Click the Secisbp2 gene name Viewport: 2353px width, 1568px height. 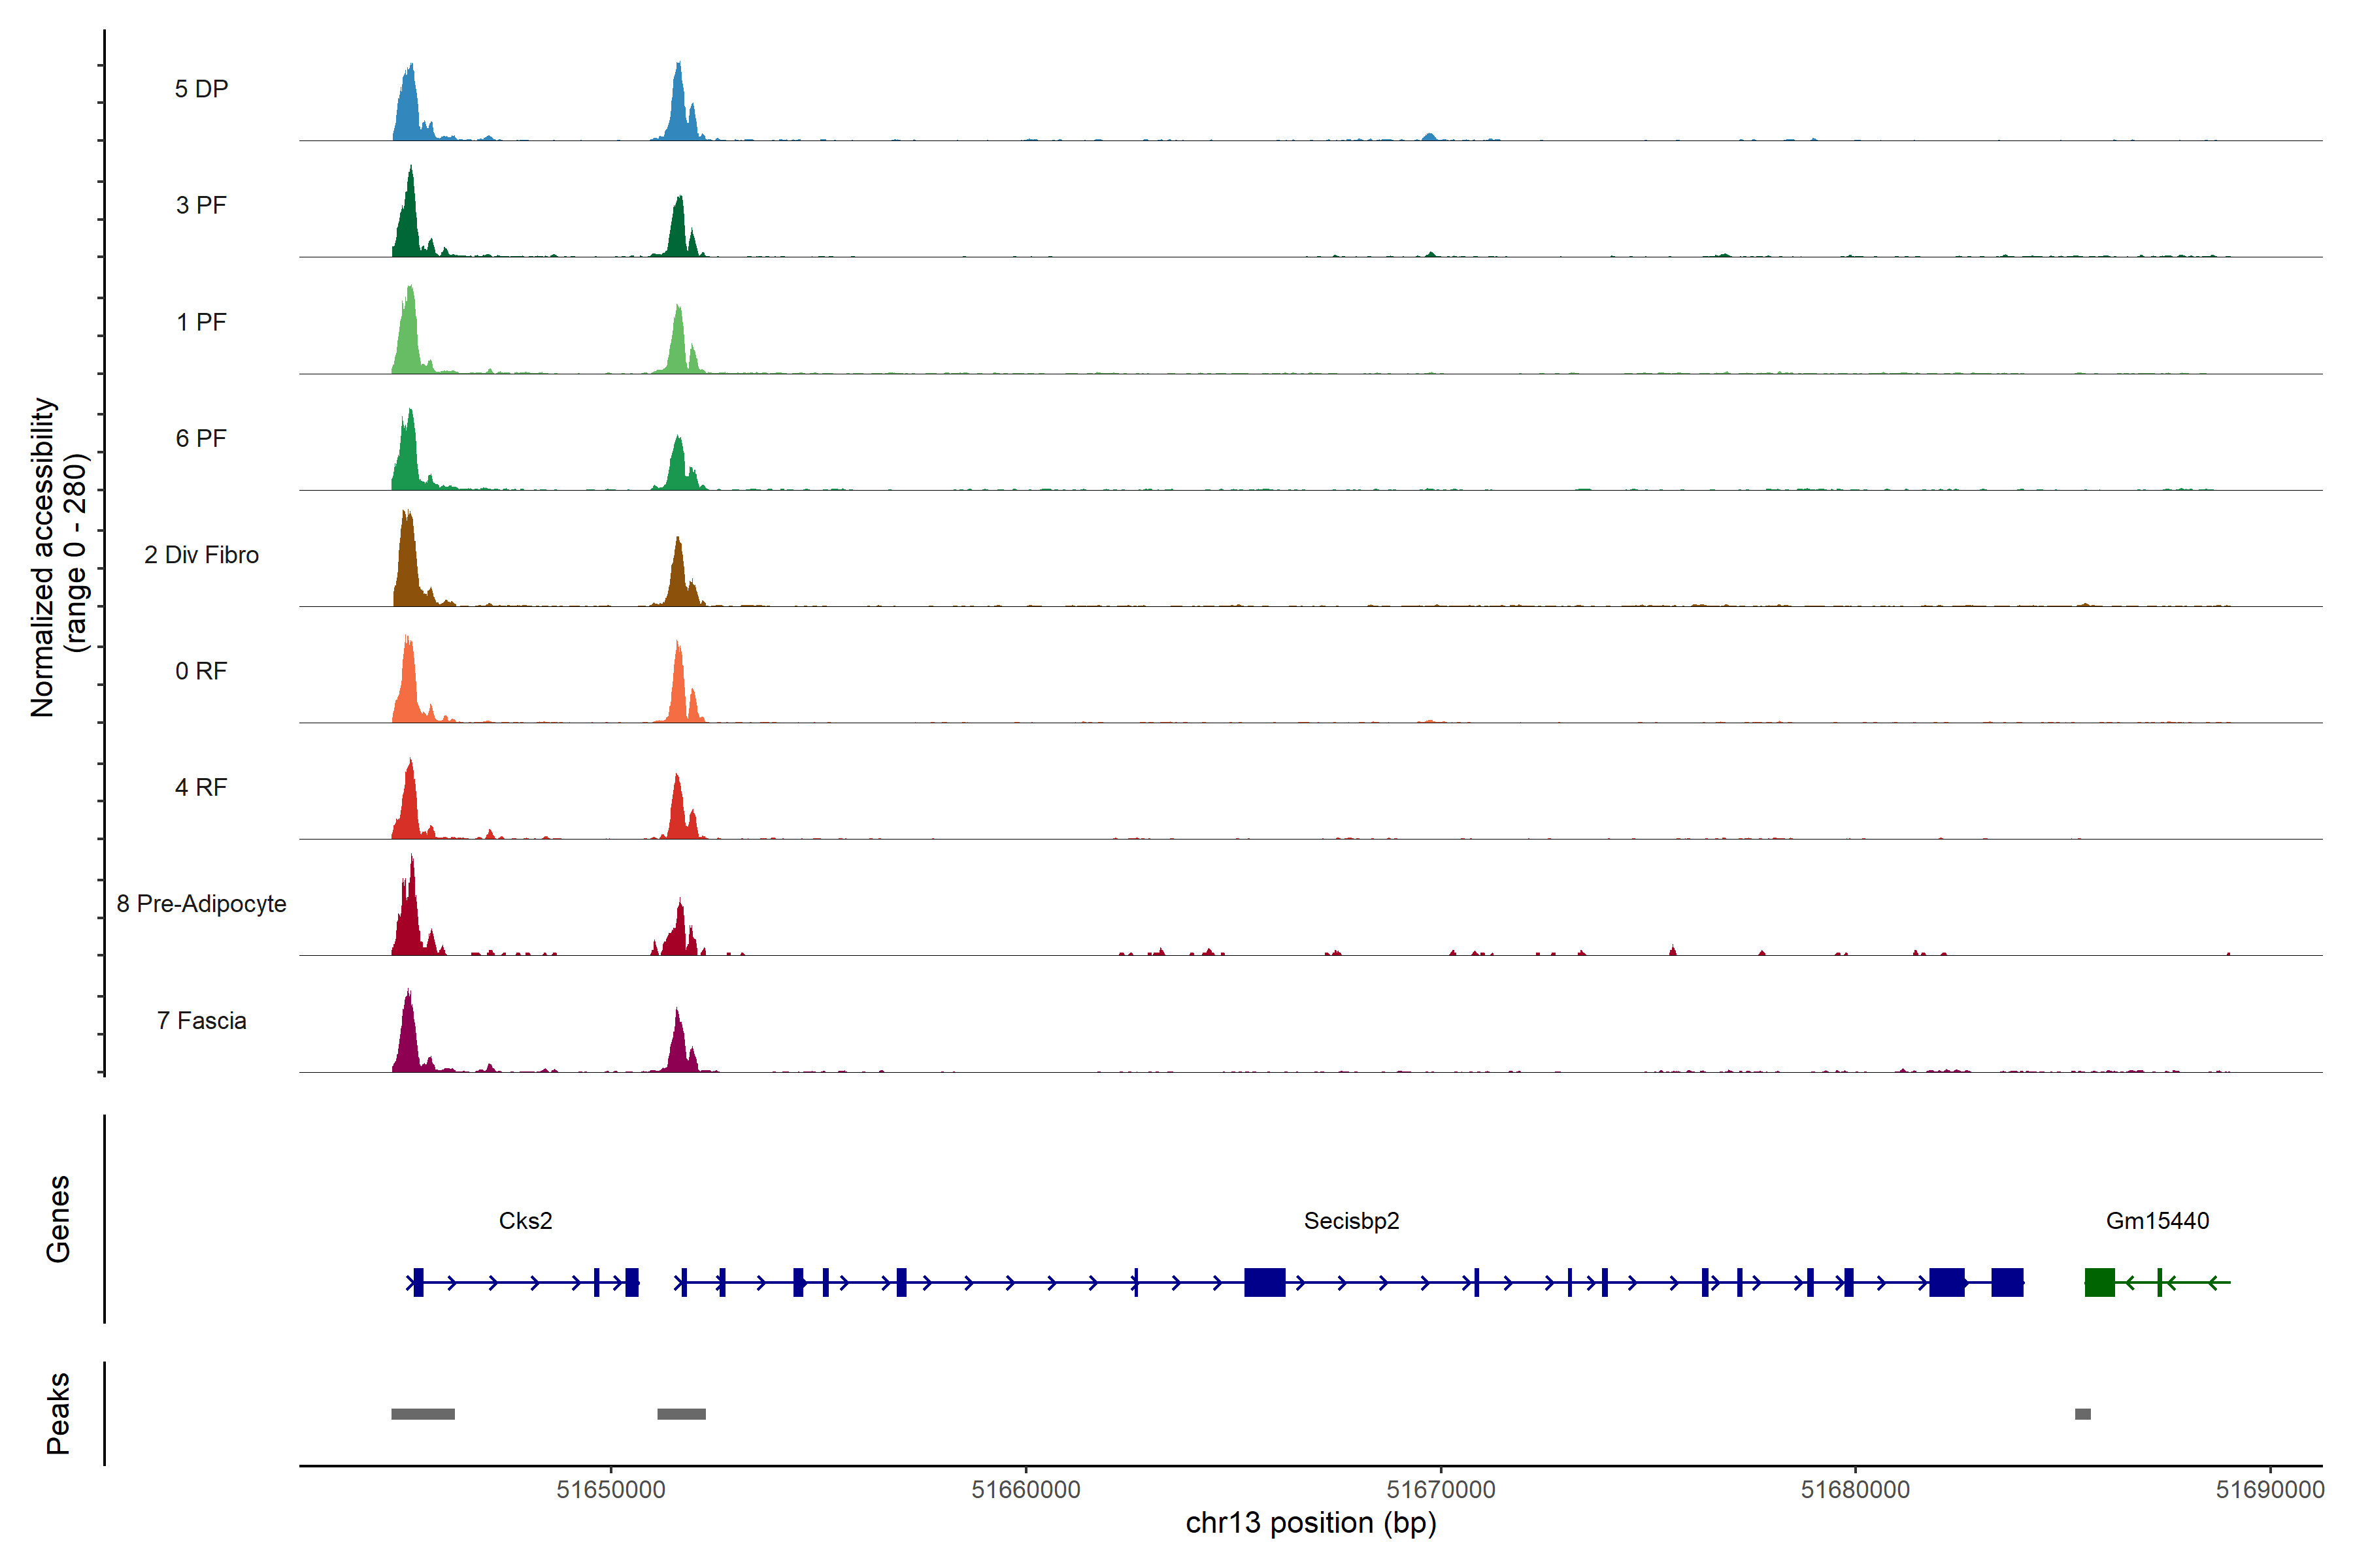[1350, 1221]
